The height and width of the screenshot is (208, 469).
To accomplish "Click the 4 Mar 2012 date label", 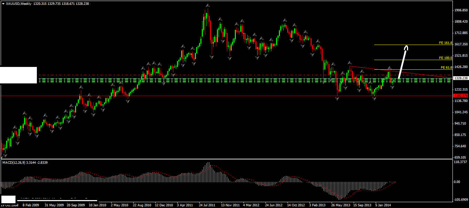I will (x=251, y=205).
